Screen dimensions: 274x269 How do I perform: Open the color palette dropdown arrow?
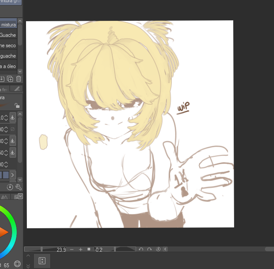[20, 196]
